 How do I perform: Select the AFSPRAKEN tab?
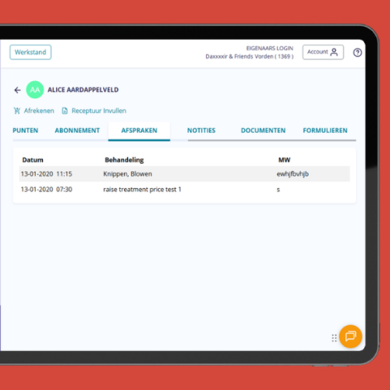(x=139, y=131)
